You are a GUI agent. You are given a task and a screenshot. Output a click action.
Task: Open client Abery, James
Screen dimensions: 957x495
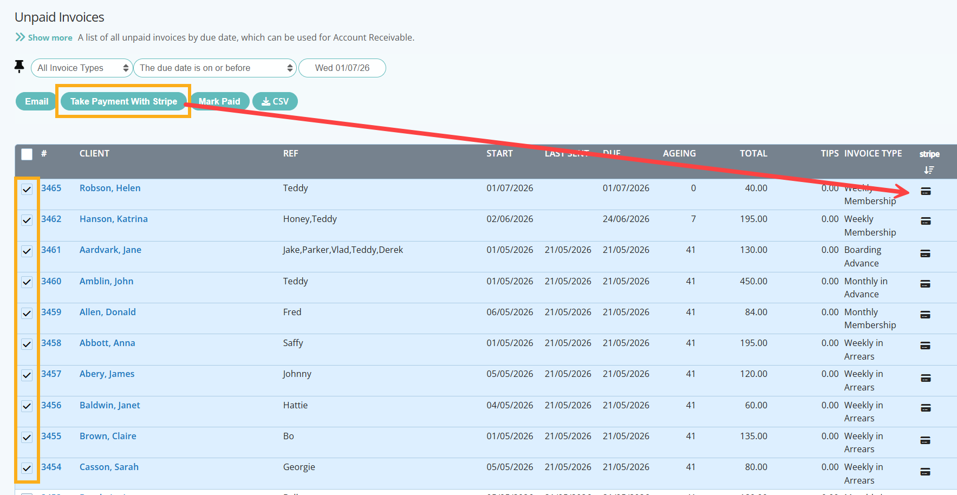[107, 374]
